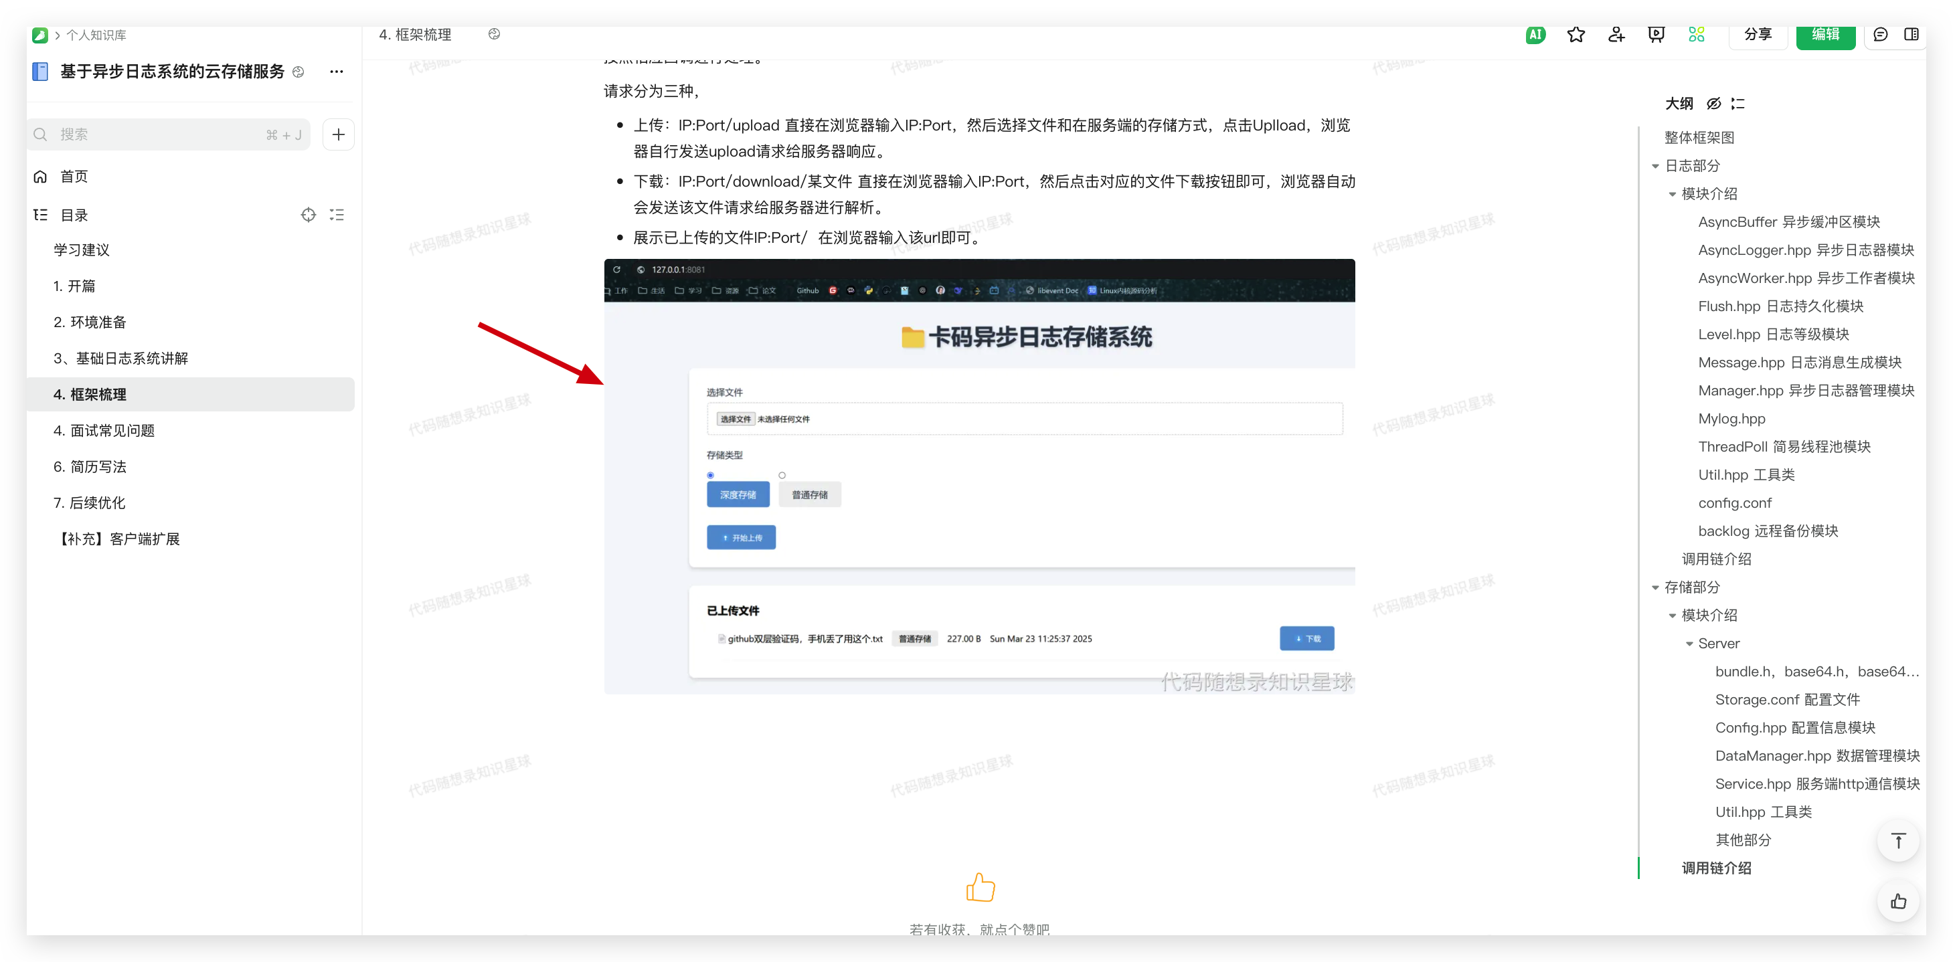Click the AI assistant icon
The height and width of the screenshot is (962, 1953).
click(x=1535, y=34)
